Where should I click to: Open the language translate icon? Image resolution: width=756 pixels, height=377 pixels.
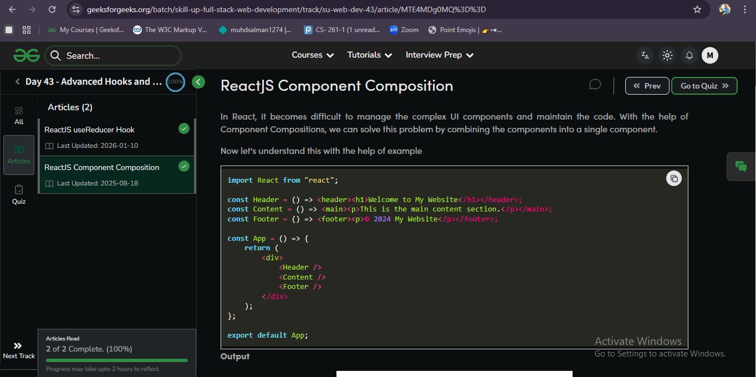pos(645,55)
